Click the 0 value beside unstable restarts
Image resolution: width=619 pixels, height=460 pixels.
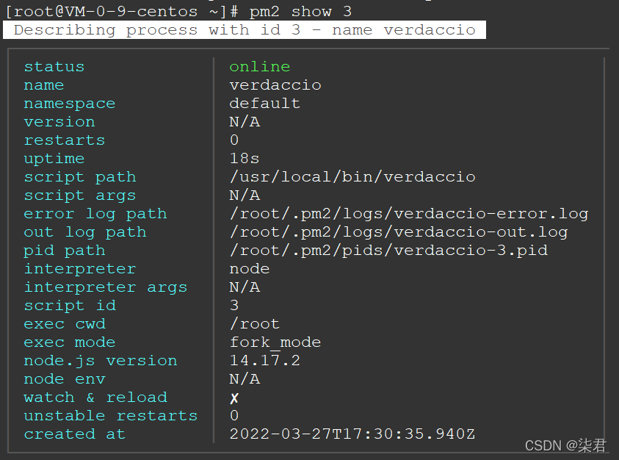point(234,416)
